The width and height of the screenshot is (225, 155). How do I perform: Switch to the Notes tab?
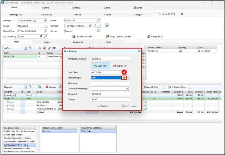click(108, 42)
